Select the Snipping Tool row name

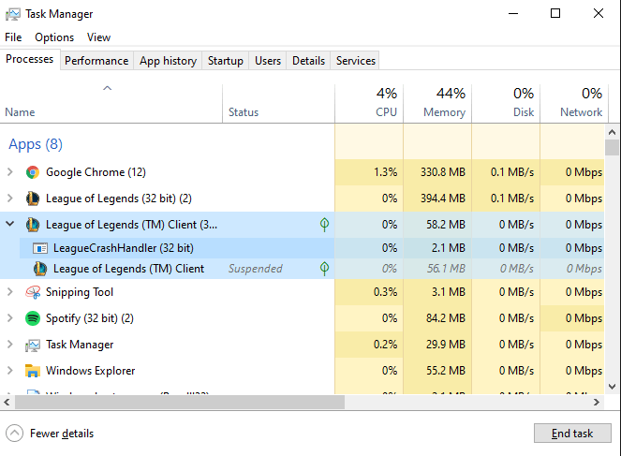[x=80, y=292]
